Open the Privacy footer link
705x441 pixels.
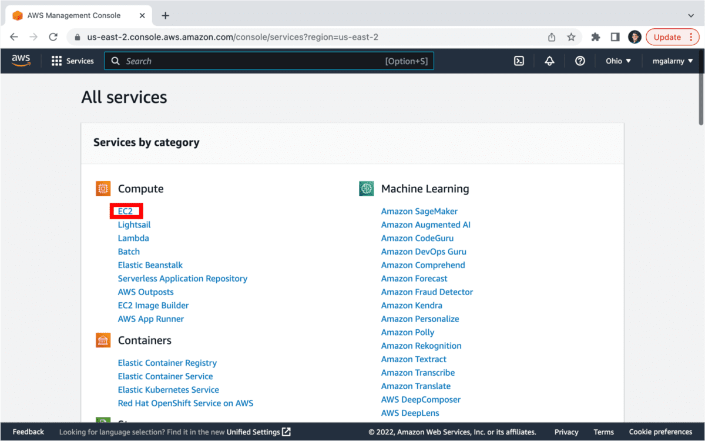point(566,432)
